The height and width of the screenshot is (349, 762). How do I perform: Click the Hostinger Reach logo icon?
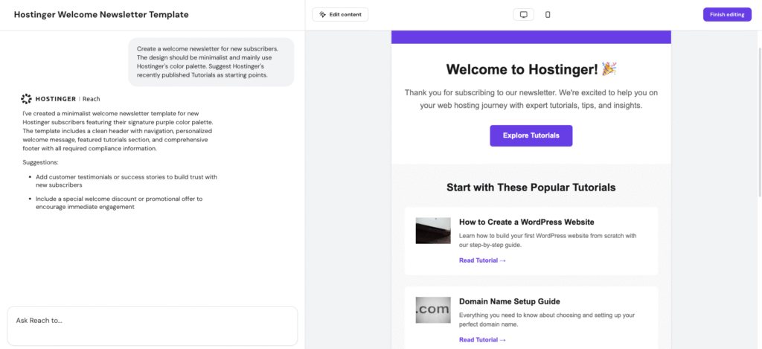[27, 98]
